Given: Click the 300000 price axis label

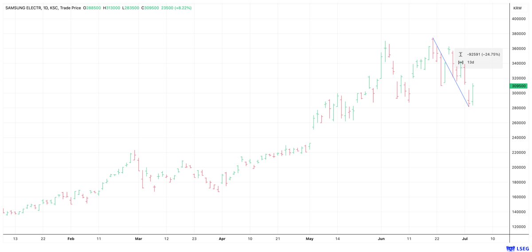Looking at the screenshot, I should pyautogui.click(x=518, y=93).
